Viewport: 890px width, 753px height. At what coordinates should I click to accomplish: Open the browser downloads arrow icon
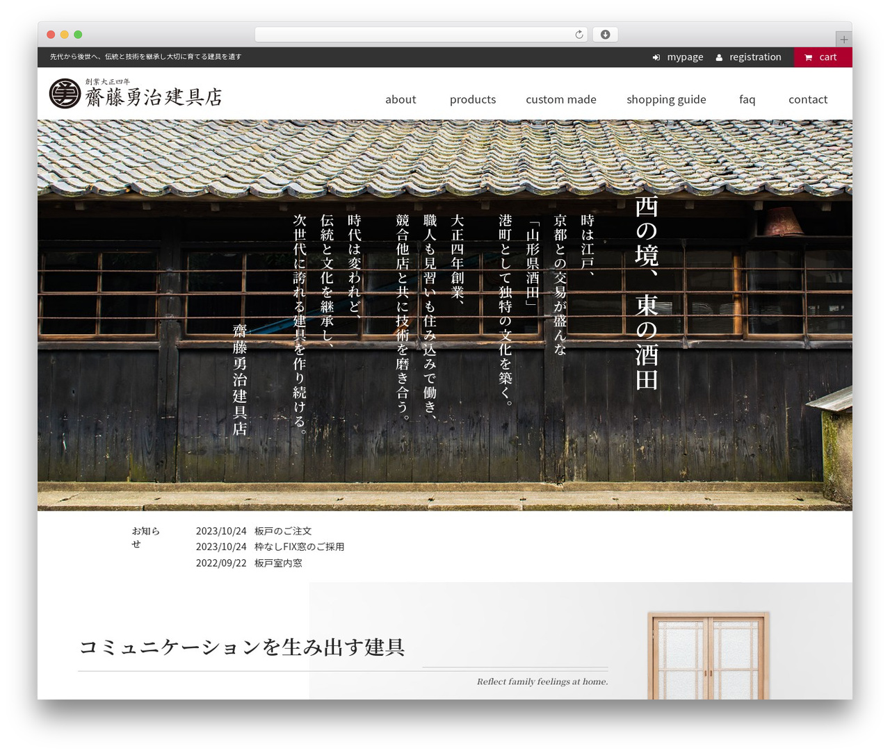(605, 35)
